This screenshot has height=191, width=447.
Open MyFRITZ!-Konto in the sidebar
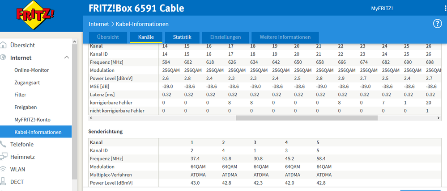[33, 120]
